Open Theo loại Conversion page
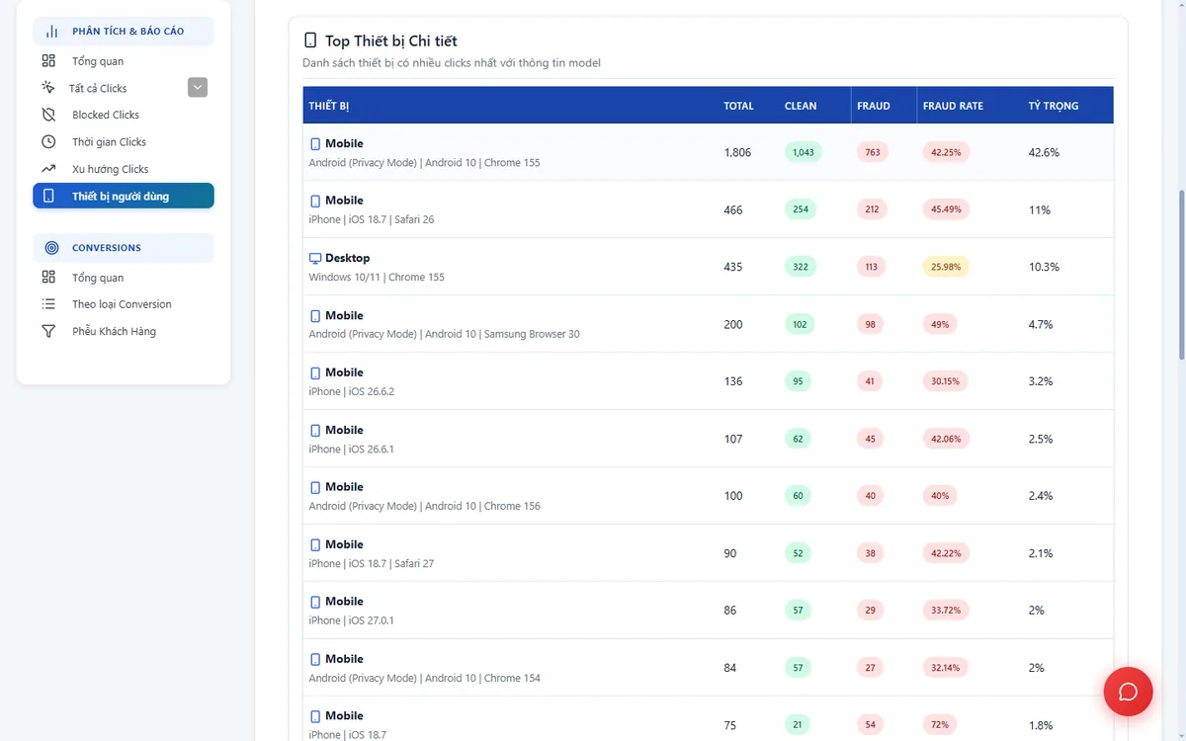The image size is (1186, 741). (x=124, y=304)
